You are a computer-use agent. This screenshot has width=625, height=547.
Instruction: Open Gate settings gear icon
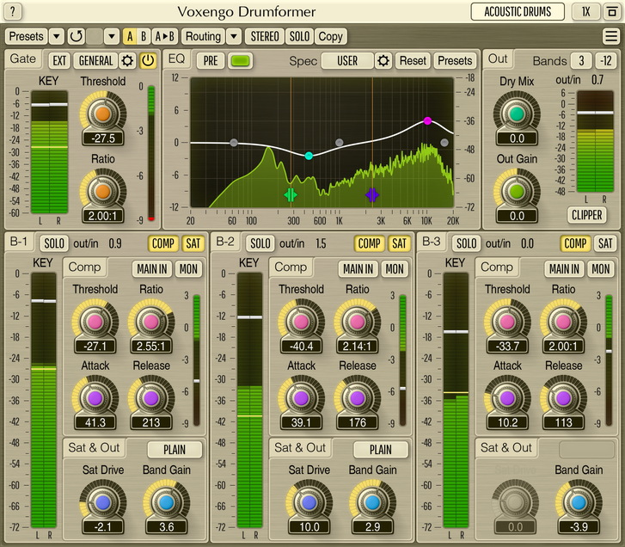(127, 60)
